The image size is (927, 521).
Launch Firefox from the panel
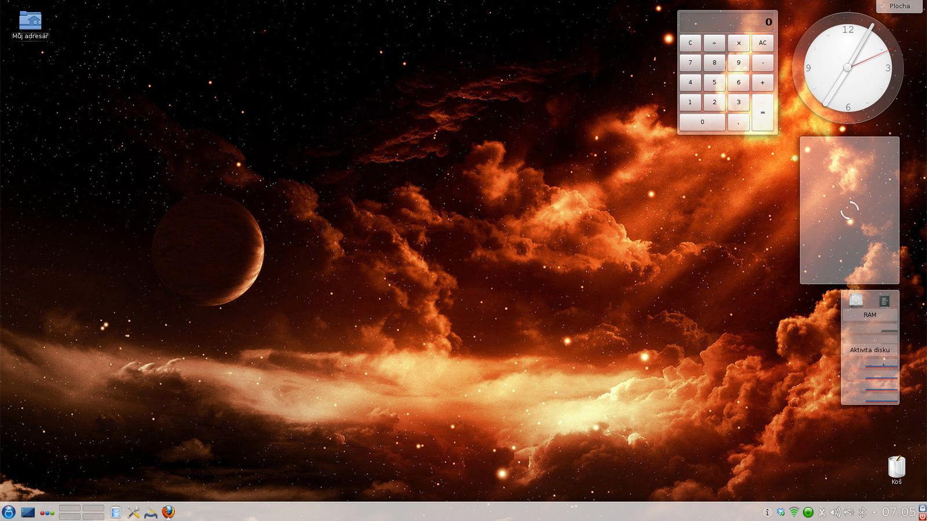pos(168,512)
